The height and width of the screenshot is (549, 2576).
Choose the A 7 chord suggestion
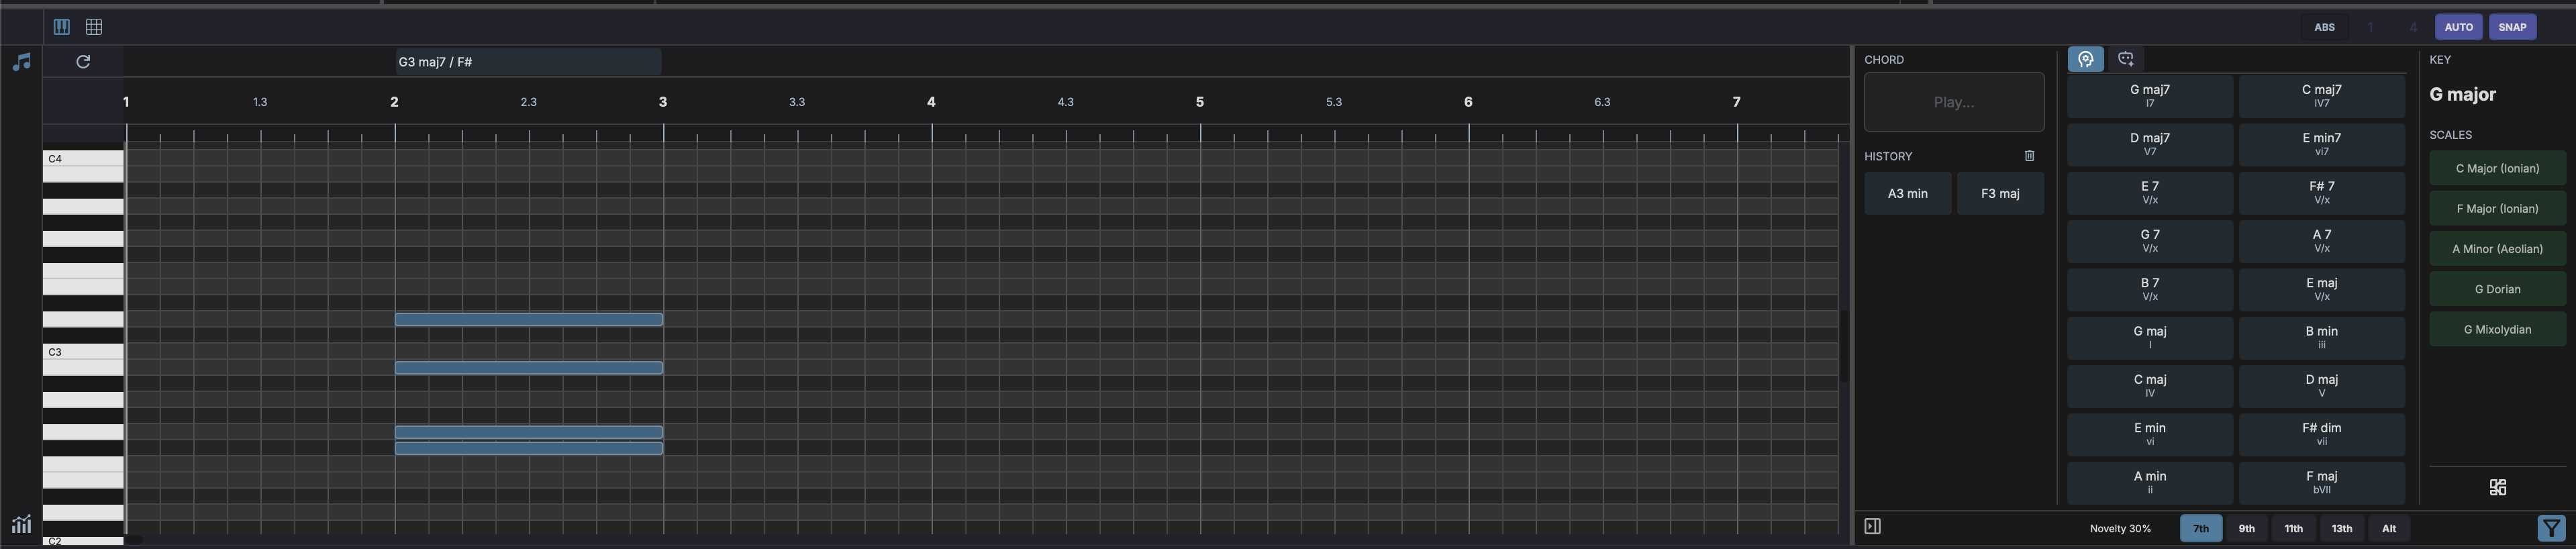pyautogui.click(x=2321, y=241)
